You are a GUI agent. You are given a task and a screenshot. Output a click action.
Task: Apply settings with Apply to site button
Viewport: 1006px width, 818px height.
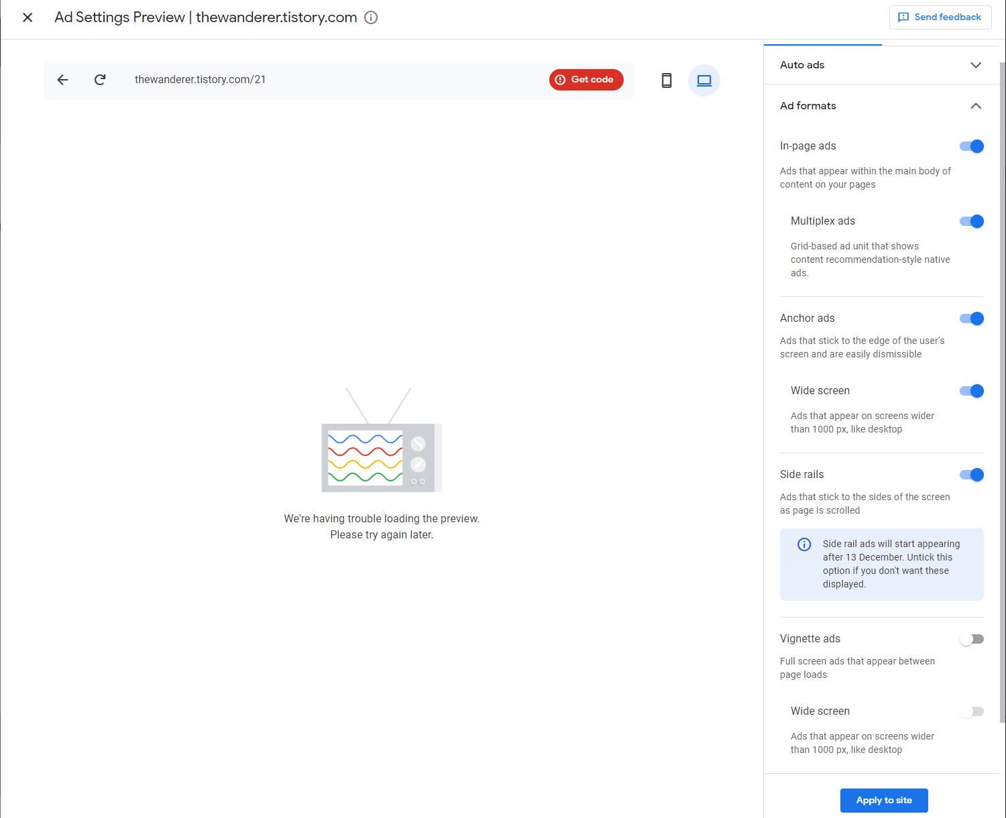coord(884,801)
